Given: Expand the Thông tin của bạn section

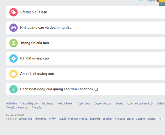Looking at the screenshot, I should click(85, 43).
